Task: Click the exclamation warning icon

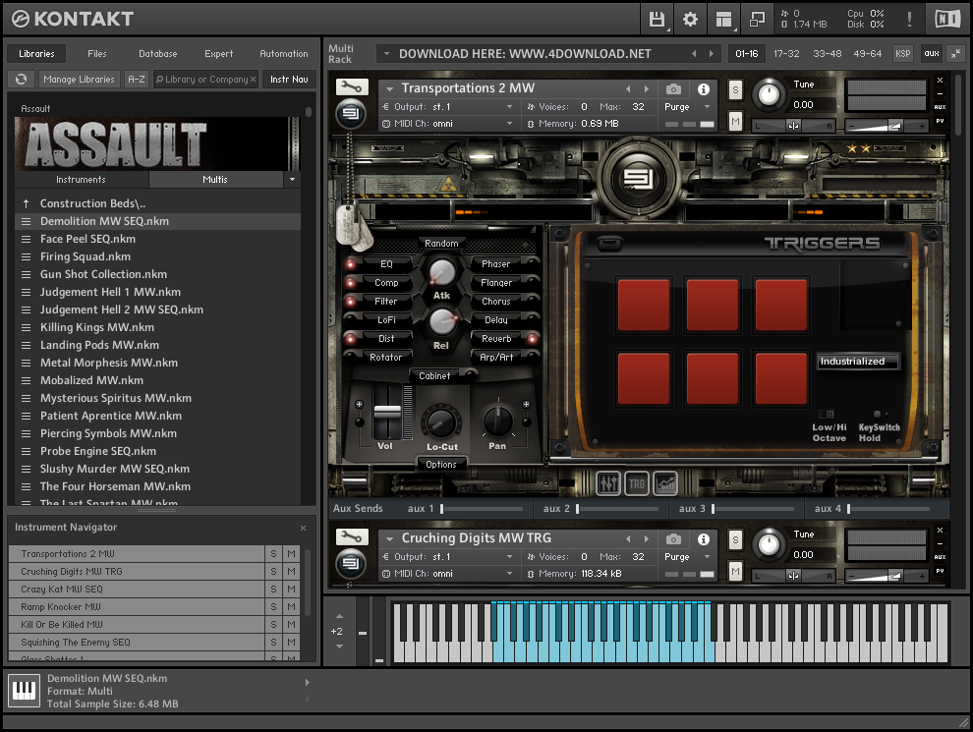Action: [909, 20]
